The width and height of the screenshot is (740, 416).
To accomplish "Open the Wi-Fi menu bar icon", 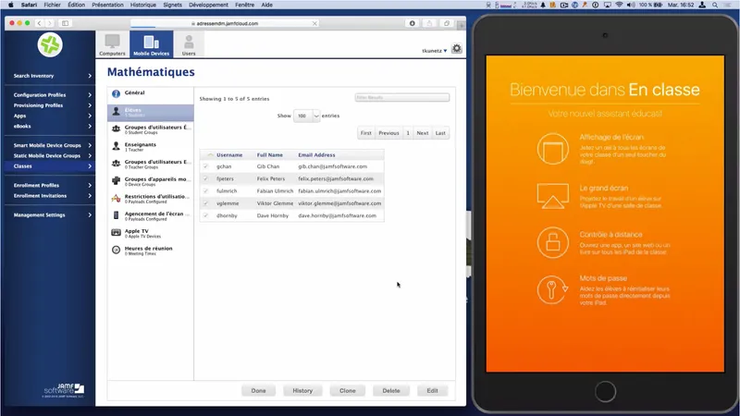I will [619, 5].
